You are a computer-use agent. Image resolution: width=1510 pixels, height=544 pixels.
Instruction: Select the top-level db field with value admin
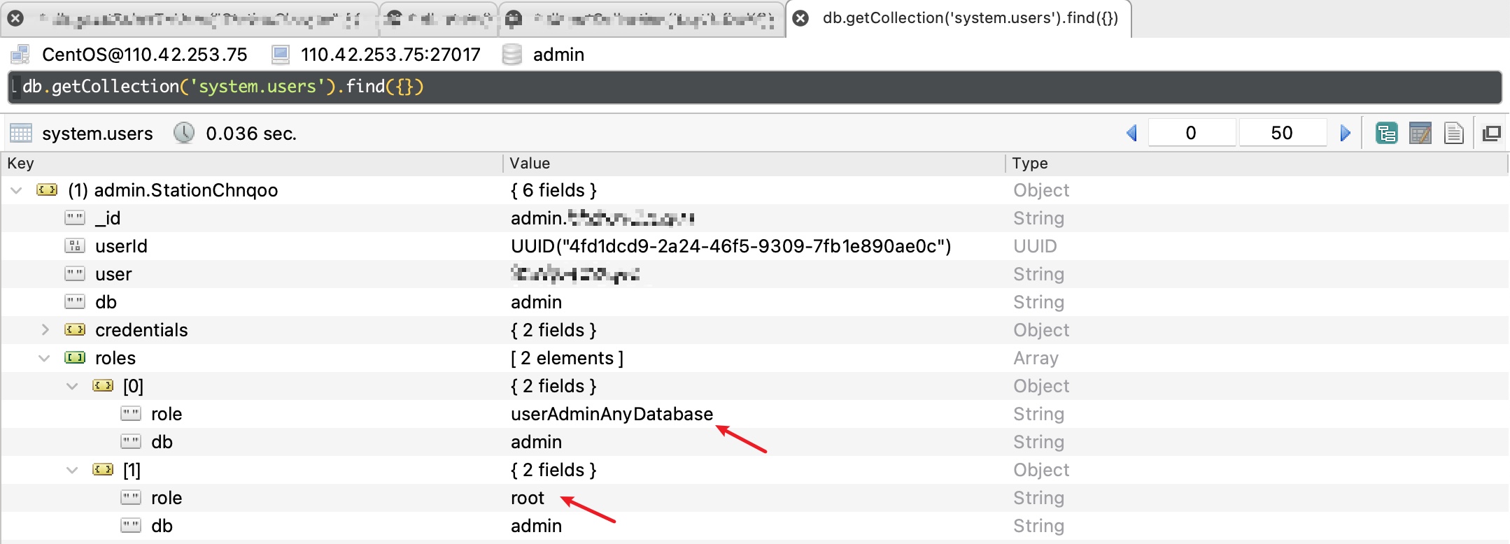[x=754, y=302]
